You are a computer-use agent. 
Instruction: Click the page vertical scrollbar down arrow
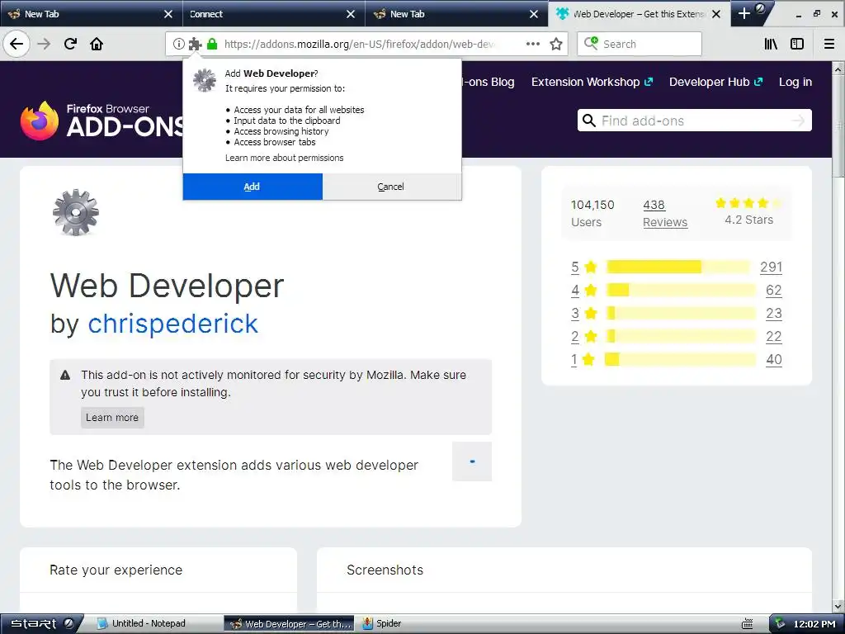pyautogui.click(x=838, y=607)
